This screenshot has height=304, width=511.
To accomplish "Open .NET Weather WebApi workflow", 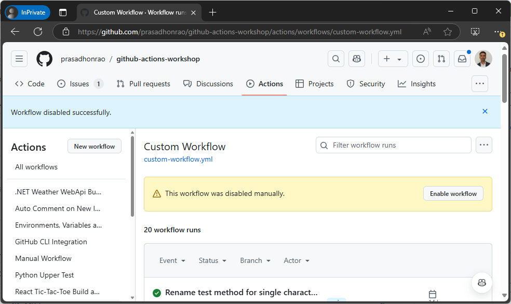I will [x=58, y=192].
